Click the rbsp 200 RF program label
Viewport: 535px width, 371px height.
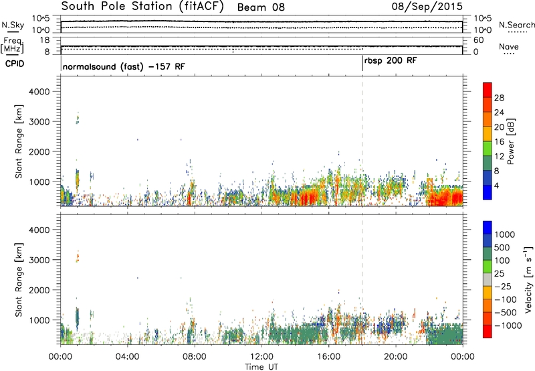(x=391, y=61)
